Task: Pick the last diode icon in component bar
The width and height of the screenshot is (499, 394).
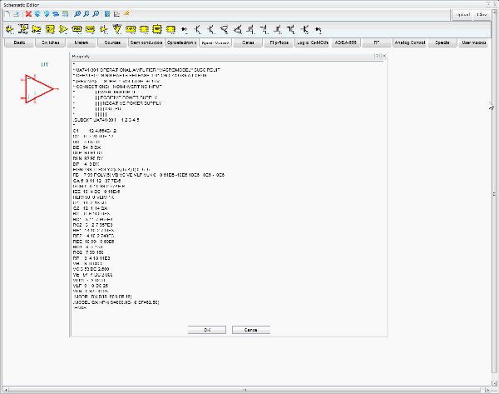Action: pos(319,30)
